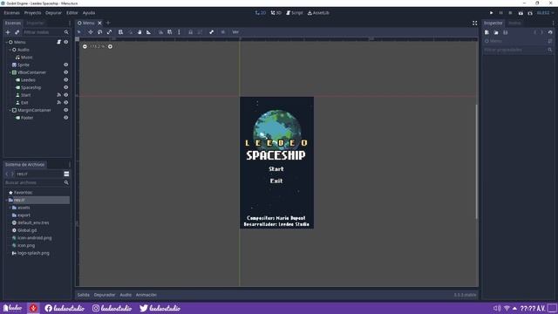Screen dimensions: 558x314
Task: Add a new scene tab with plus
Action: (108, 23)
